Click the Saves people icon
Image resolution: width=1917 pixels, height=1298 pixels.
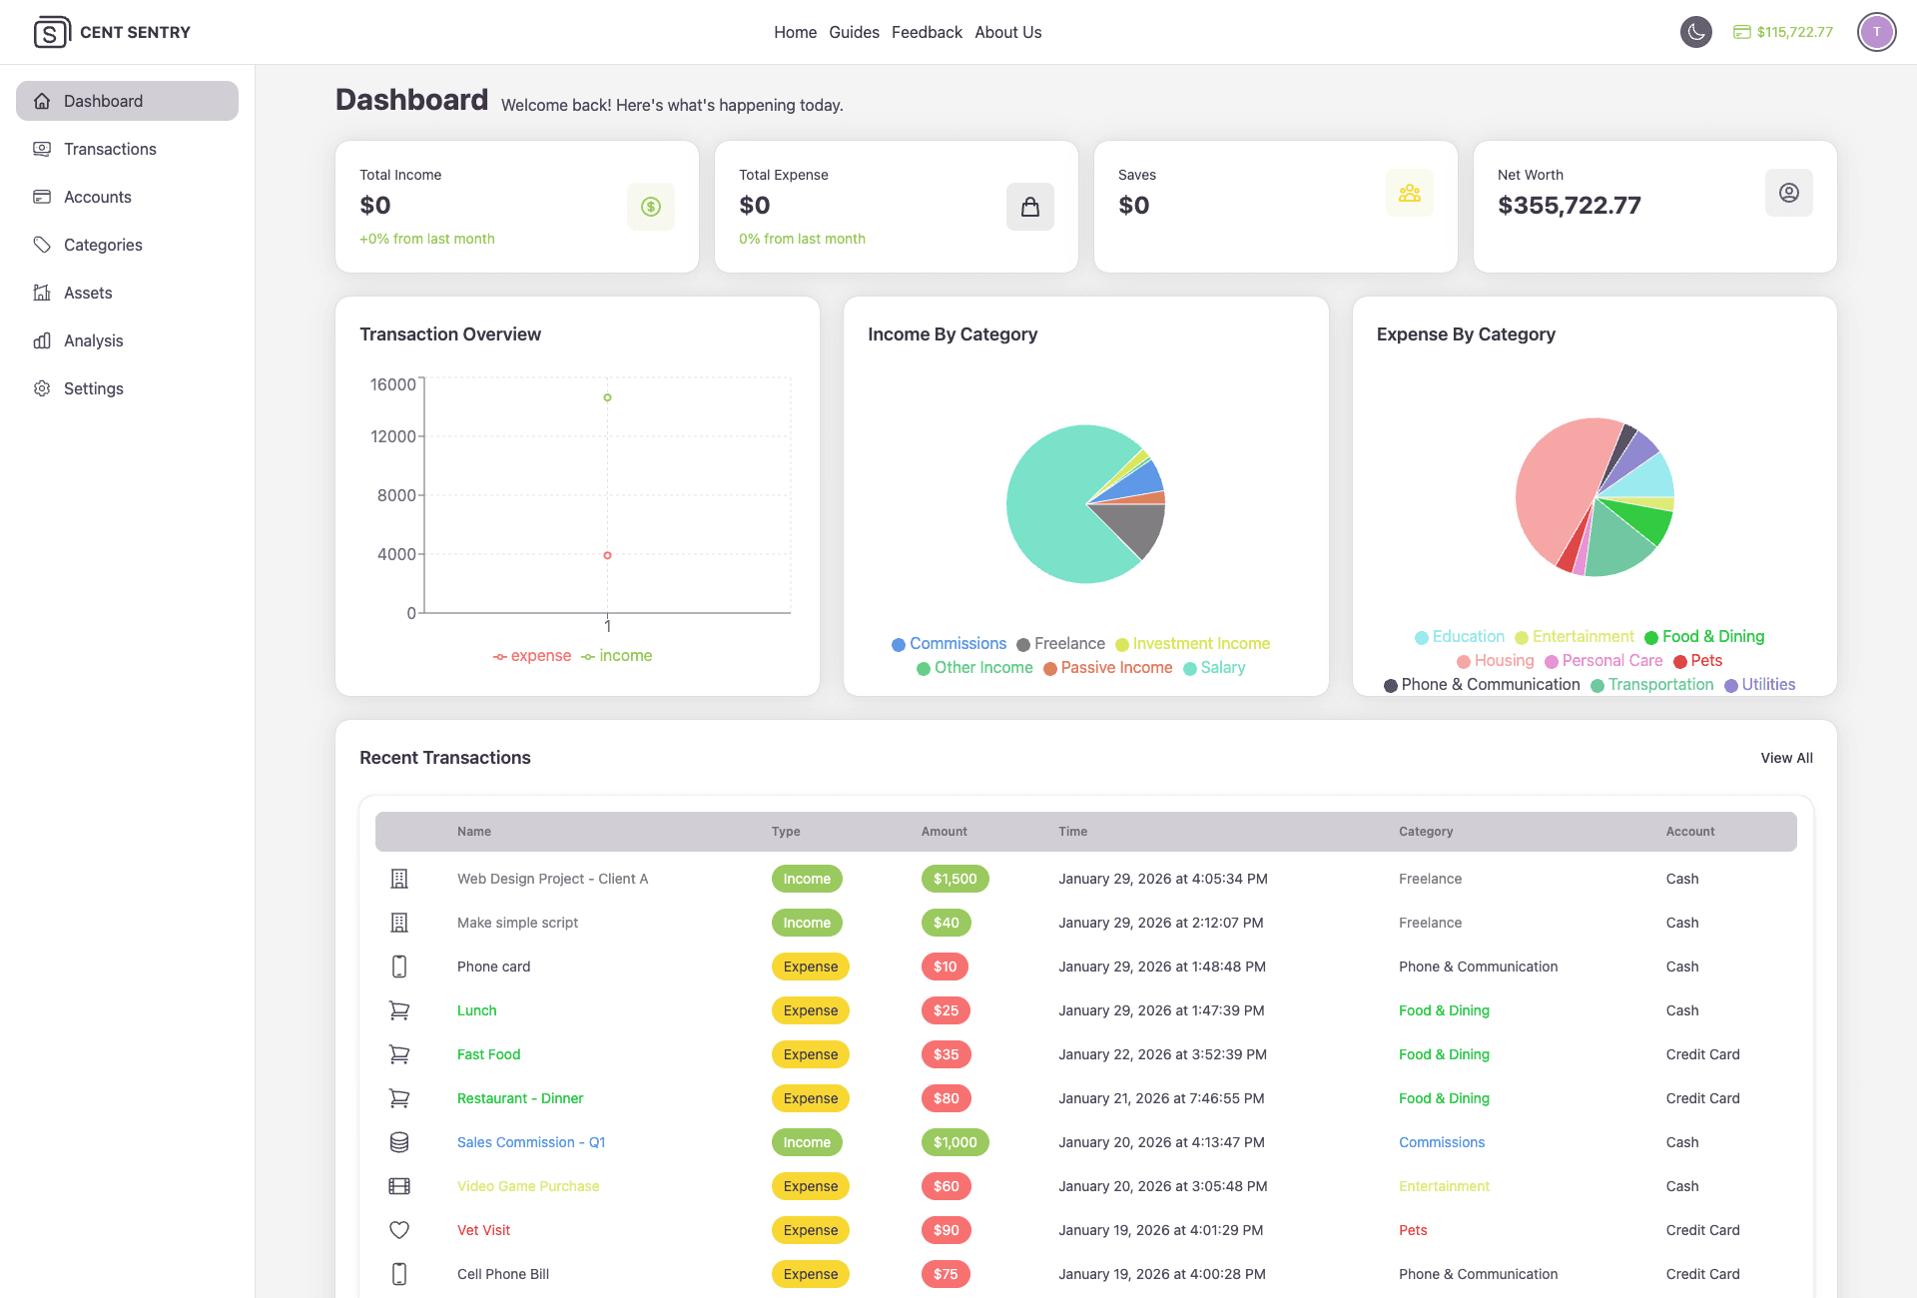click(x=1409, y=193)
